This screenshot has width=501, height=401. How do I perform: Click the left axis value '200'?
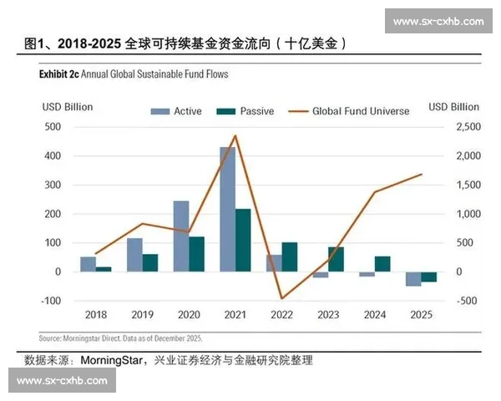53,214
